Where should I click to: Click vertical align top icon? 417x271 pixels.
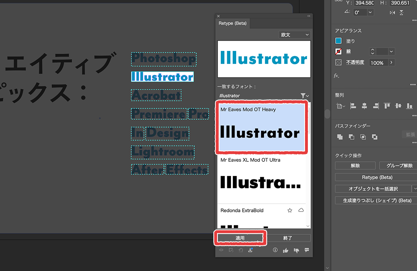pos(387,106)
